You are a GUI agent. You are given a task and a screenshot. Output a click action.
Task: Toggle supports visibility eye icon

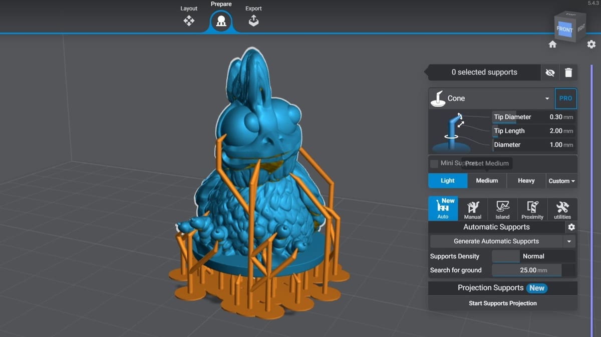(550, 72)
